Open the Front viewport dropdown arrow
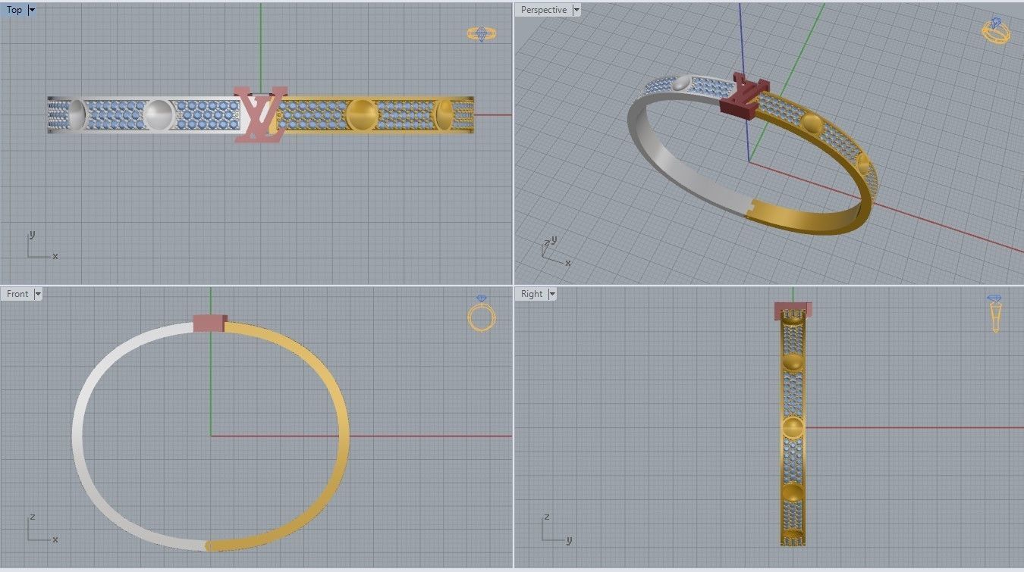This screenshot has width=1024, height=572. [x=38, y=294]
